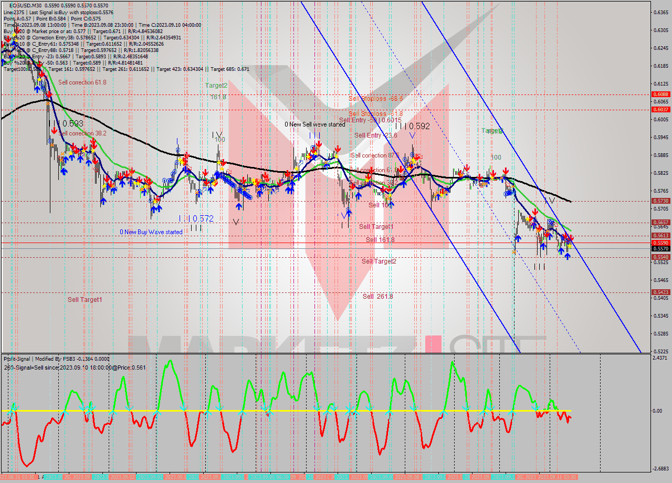Click the dark 0.5570 current price tag

[x=660, y=249]
